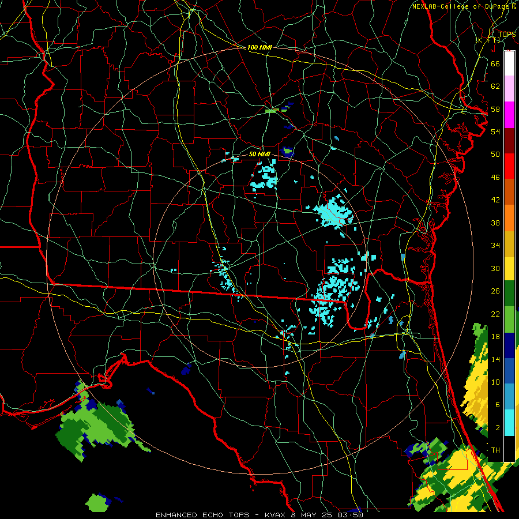
Task: Click the 10 legend value
Action: coord(495,382)
